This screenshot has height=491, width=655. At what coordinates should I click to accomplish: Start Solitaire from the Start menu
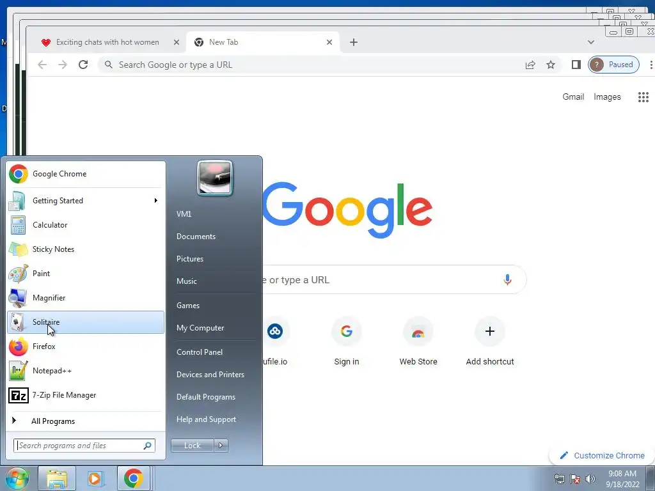coord(86,322)
